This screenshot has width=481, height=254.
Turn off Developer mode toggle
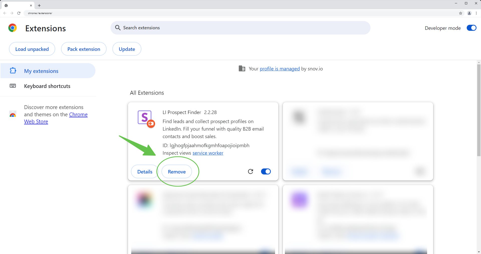click(471, 28)
